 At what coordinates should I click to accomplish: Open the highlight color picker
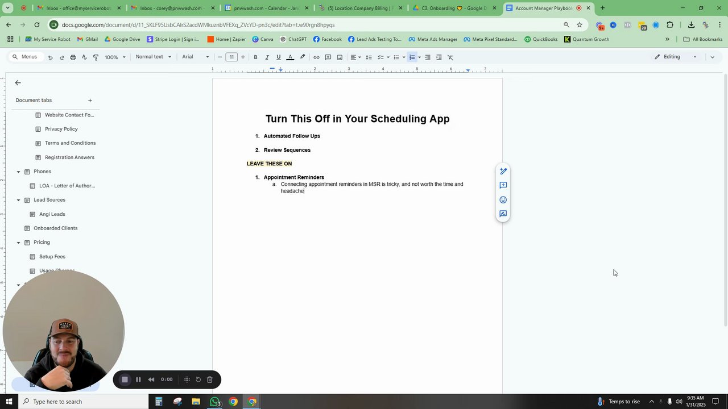tap(303, 57)
